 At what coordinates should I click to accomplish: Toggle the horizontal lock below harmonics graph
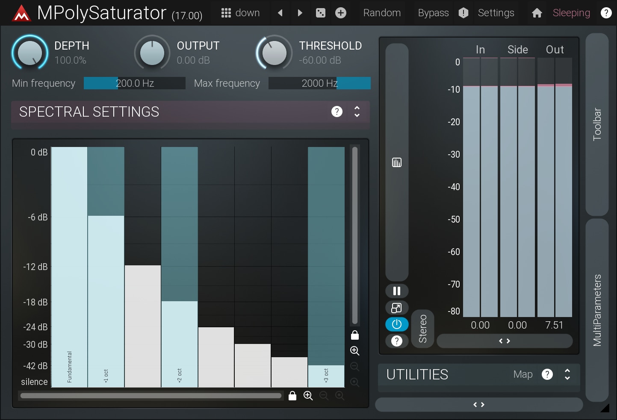[x=292, y=396]
